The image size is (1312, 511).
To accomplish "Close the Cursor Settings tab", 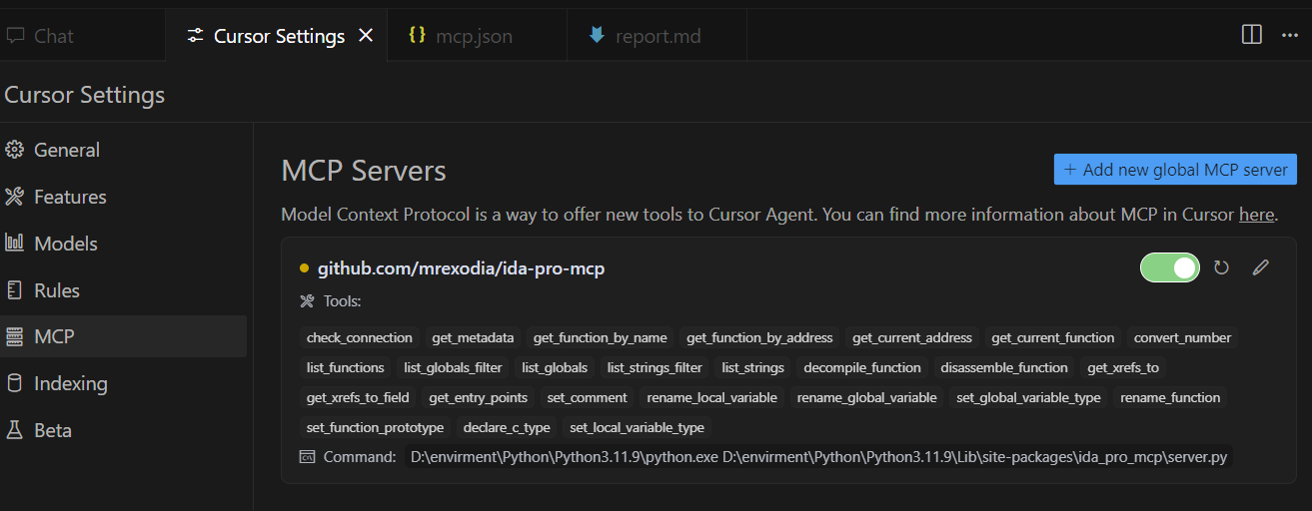I will click(x=366, y=36).
